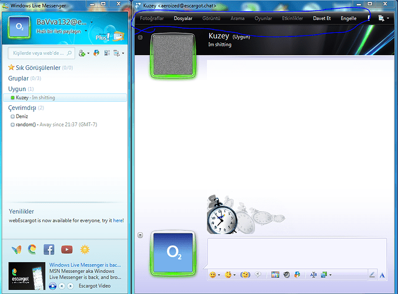Click the Escargot video thumbnail

coord(27,276)
